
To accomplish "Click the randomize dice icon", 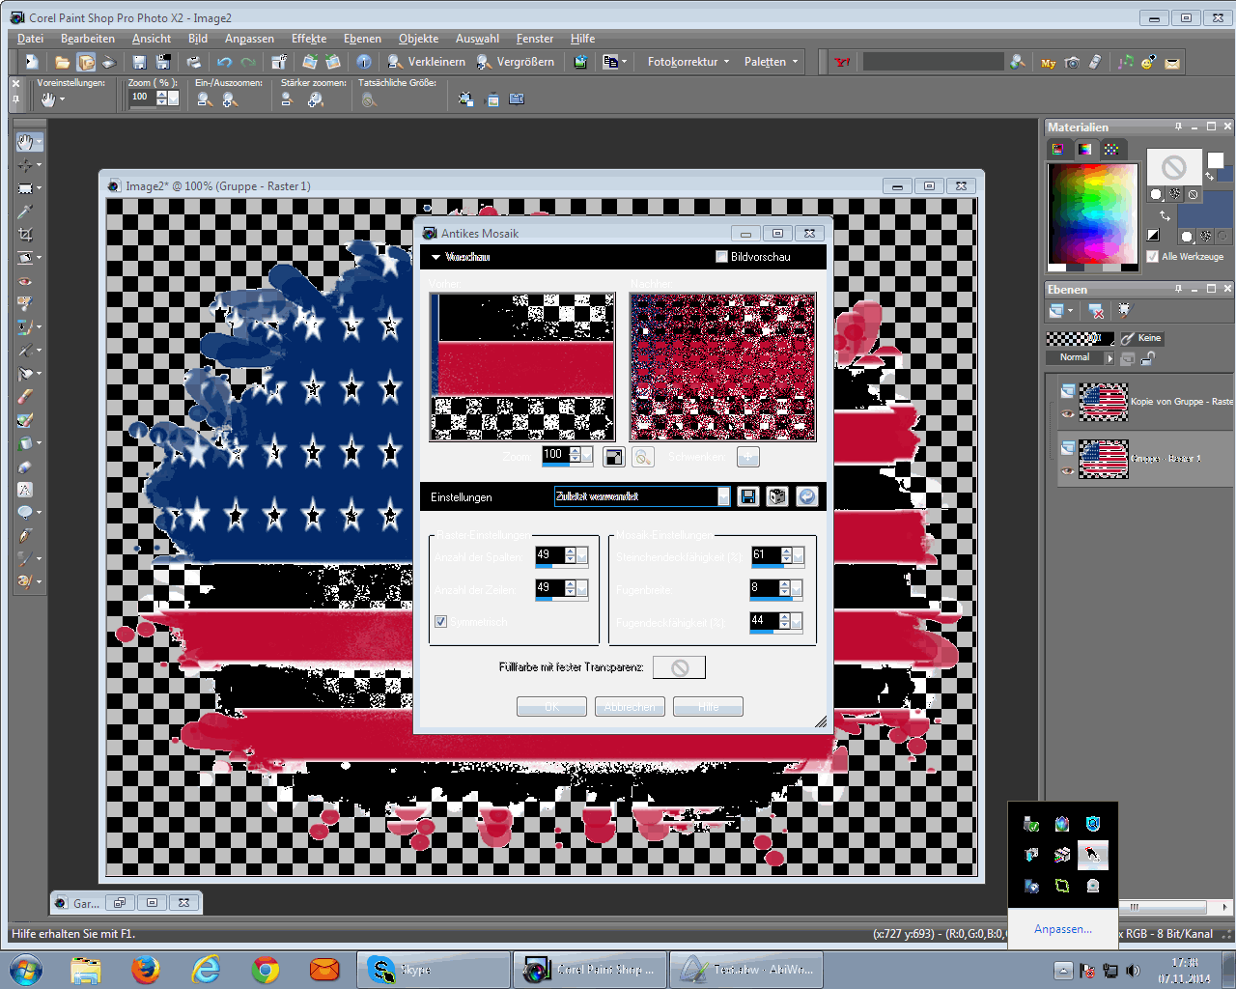I will pyautogui.click(x=777, y=496).
